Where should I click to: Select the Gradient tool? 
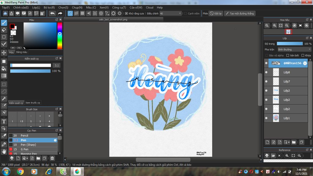4,76
